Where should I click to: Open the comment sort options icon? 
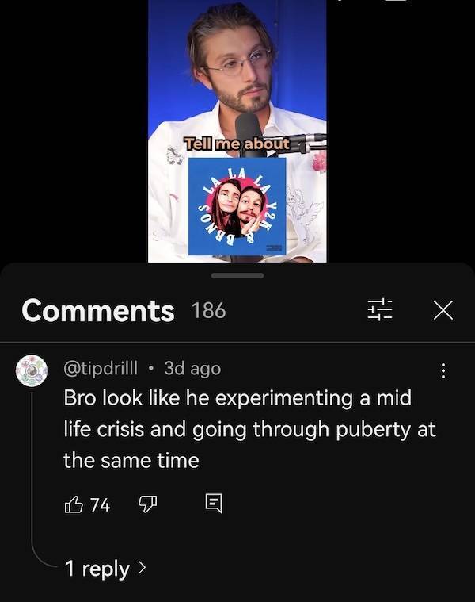[x=381, y=309]
